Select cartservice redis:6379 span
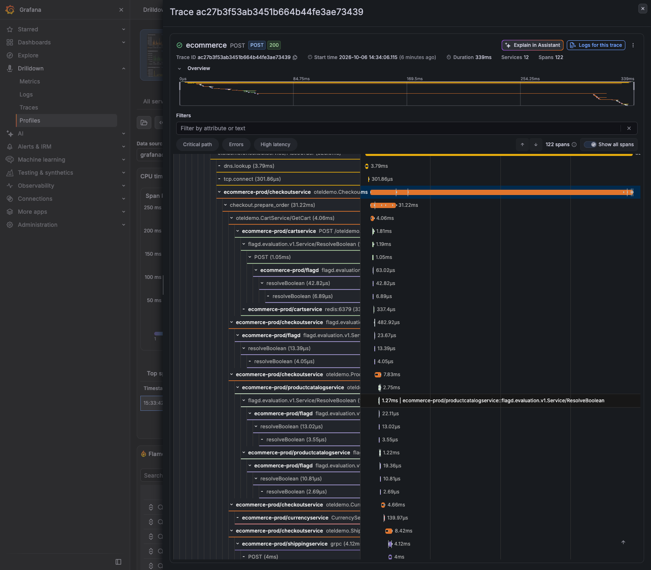Screen dimensions: 651x570 301,309
